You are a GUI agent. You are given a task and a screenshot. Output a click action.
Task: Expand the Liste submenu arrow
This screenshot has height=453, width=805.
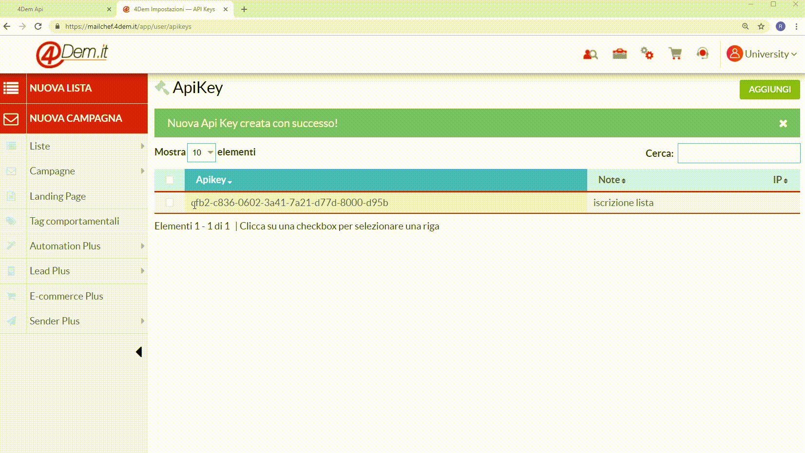(x=142, y=146)
